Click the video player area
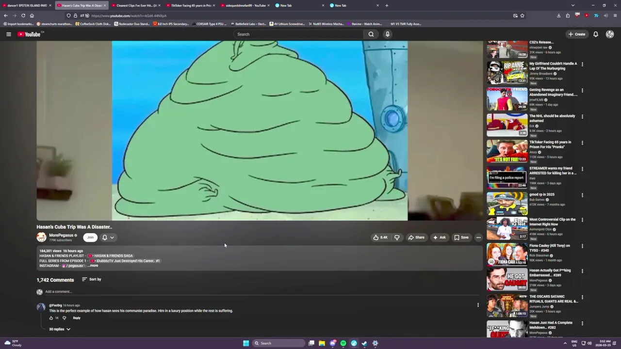Screen dimensions: 621x349 260,130
